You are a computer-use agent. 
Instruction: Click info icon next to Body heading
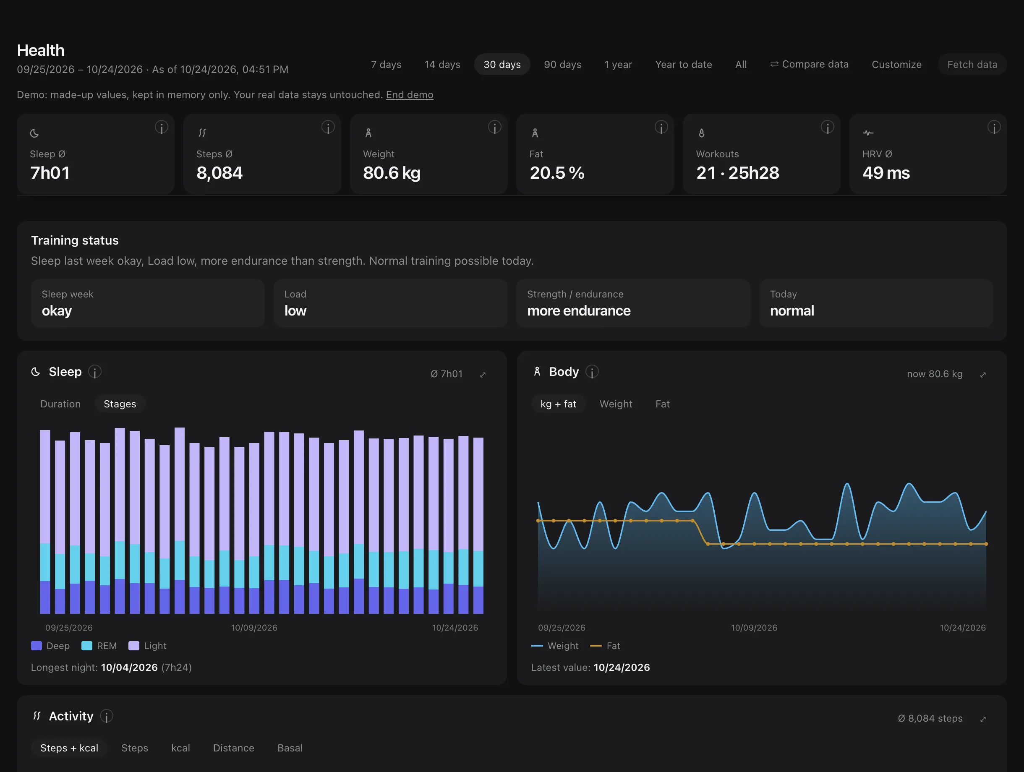click(x=592, y=372)
